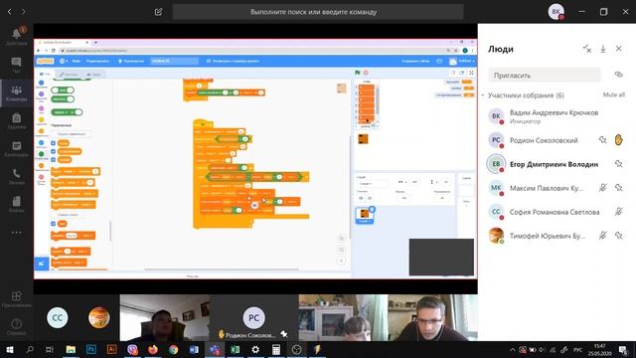Viewport: 636px width, 358px height.
Task: Open more apps ellipsis in Teams sidebar
Action: click(x=16, y=233)
